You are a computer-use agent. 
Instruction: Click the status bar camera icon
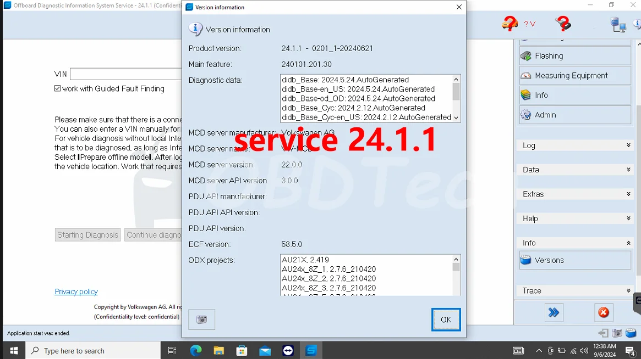(617, 333)
